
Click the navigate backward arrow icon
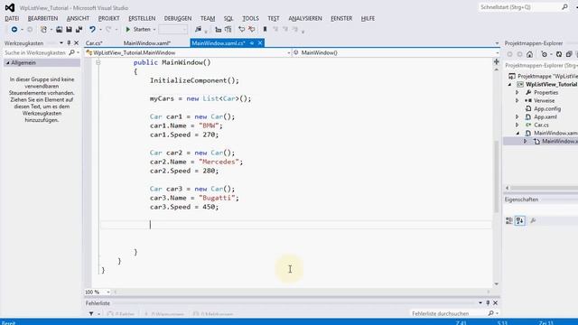(14, 29)
